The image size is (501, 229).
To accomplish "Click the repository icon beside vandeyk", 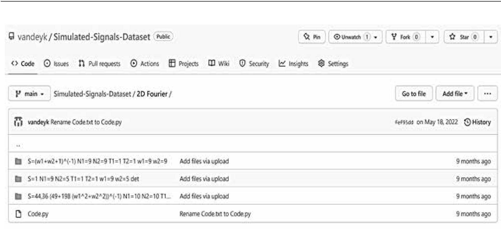I will pos(11,37).
